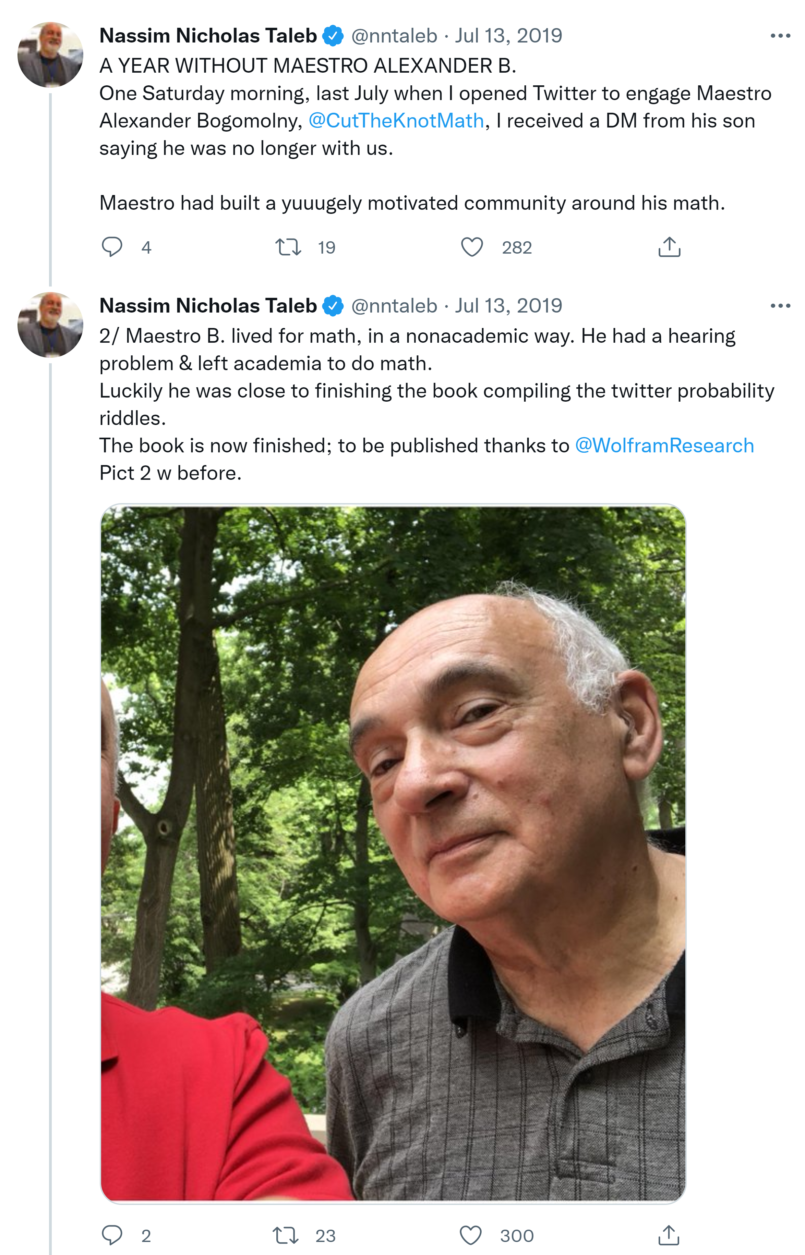Open the @WolframResearch mention link
The image size is (805, 1255).
point(664,446)
